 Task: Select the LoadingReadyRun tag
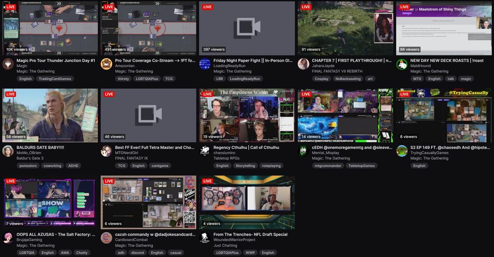[245, 79]
